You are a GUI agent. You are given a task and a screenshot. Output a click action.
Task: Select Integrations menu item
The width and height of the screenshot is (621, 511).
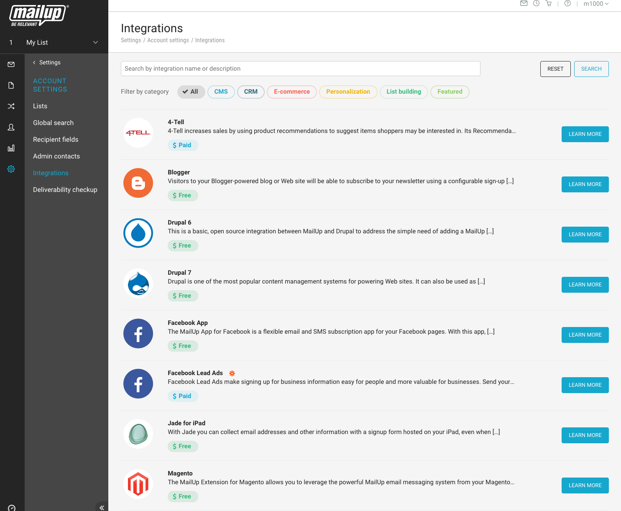coord(51,173)
